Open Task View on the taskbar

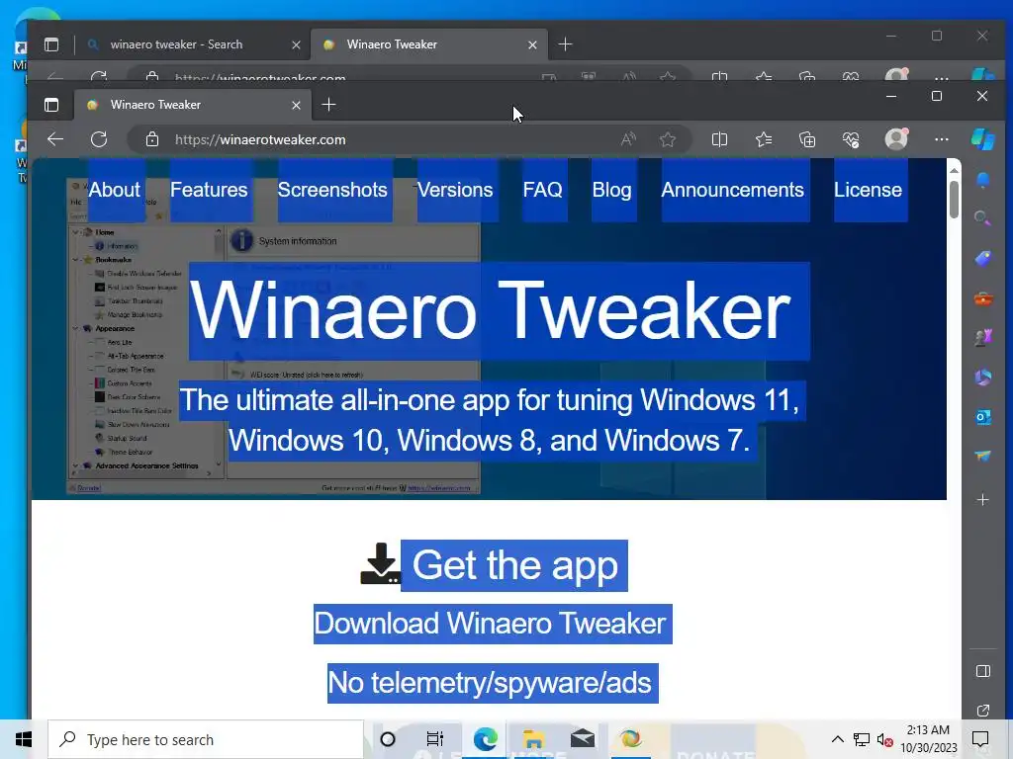tap(435, 739)
